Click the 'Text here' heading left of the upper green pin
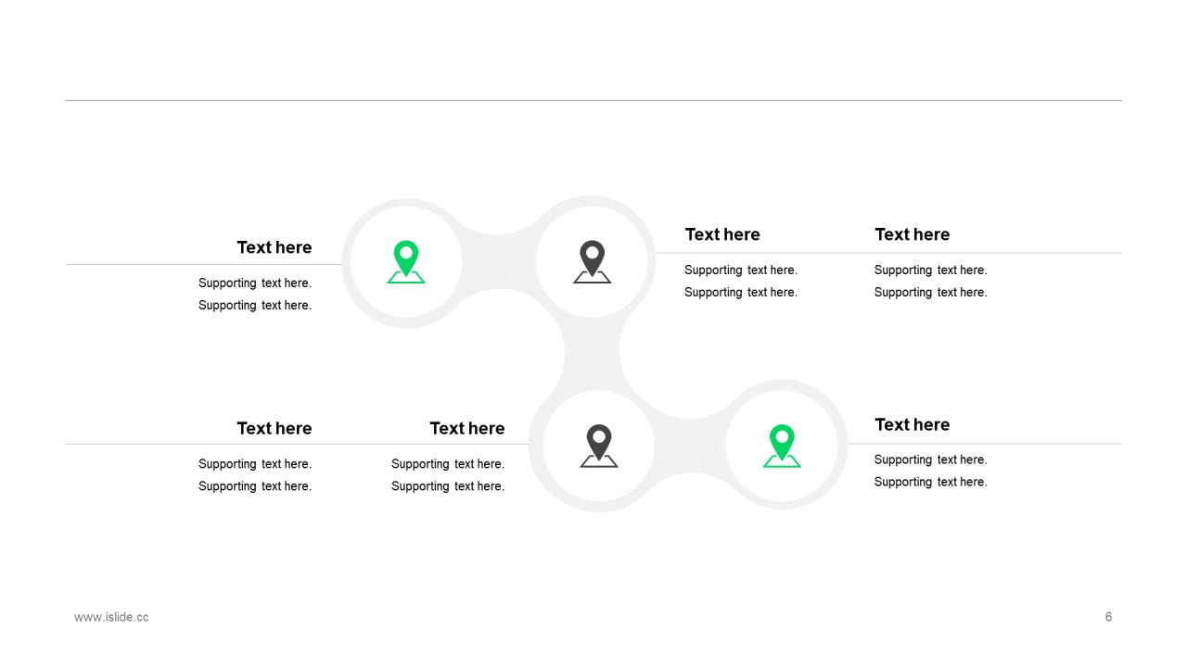The image size is (1187, 667). click(274, 247)
